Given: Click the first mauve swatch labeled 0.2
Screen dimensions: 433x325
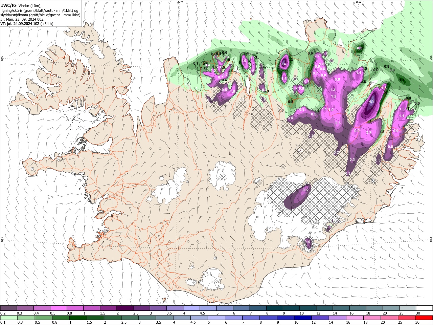Looking at the screenshot, I should 8,308.
